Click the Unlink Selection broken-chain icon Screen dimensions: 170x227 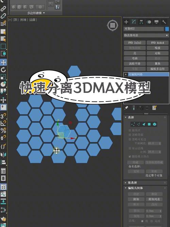click(3, 16)
